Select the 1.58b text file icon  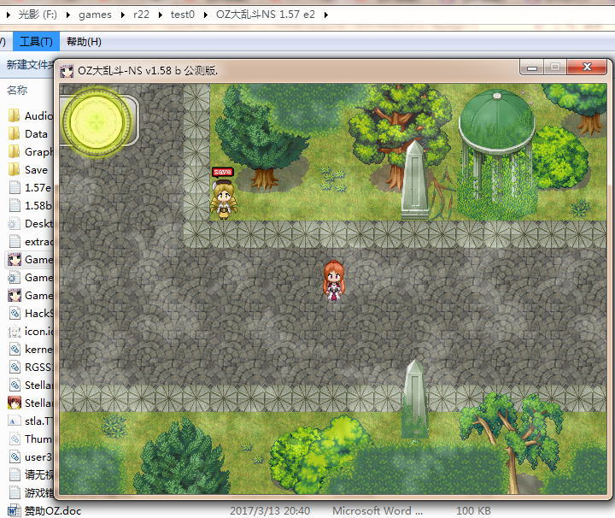point(15,206)
